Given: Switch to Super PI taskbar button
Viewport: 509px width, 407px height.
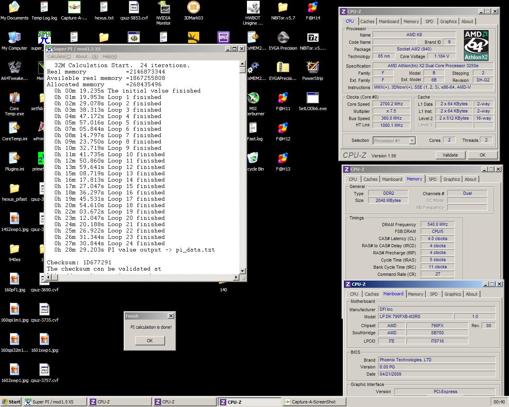Looking at the screenshot, I should (55, 402).
